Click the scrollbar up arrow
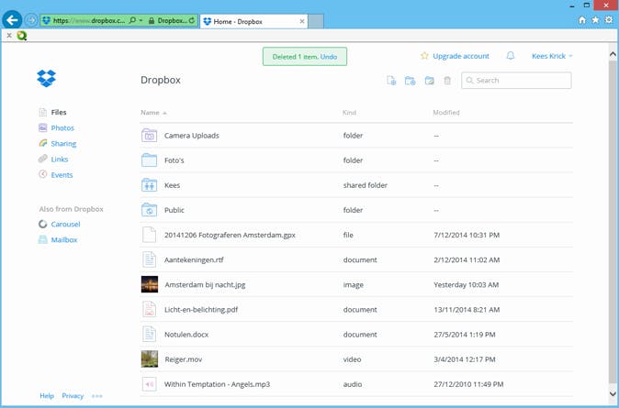This screenshot has height=408, width=619. (x=613, y=54)
